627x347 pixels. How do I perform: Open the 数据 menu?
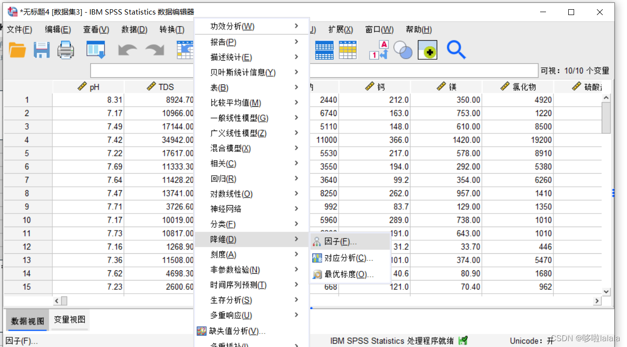(x=134, y=30)
